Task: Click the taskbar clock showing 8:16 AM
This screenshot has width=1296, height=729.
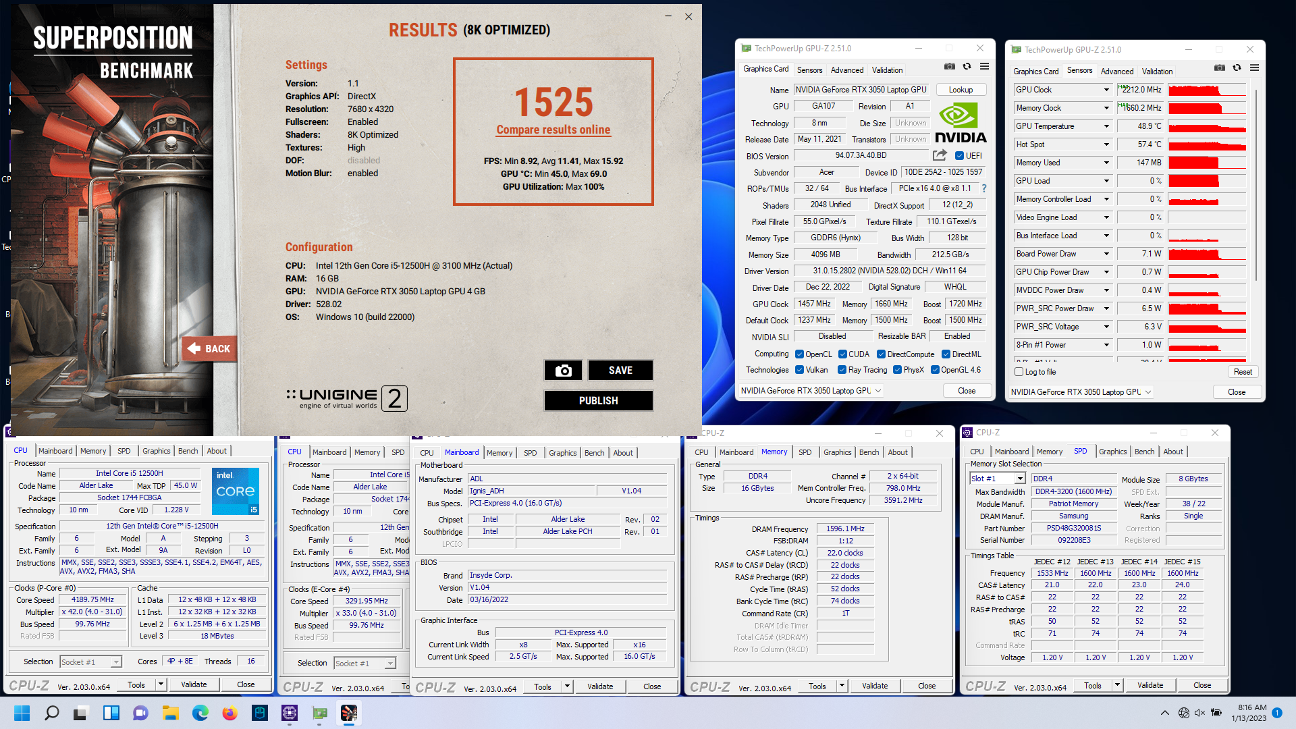Action: point(1248,713)
